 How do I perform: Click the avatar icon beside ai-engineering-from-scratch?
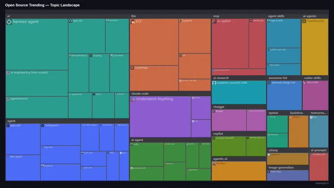[8, 73]
